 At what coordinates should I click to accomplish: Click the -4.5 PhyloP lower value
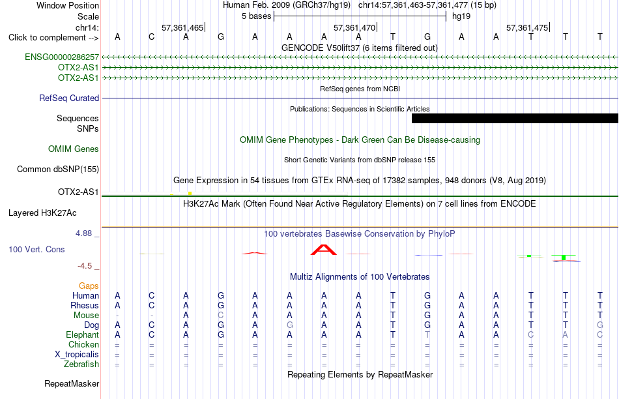pyautogui.click(x=85, y=266)
